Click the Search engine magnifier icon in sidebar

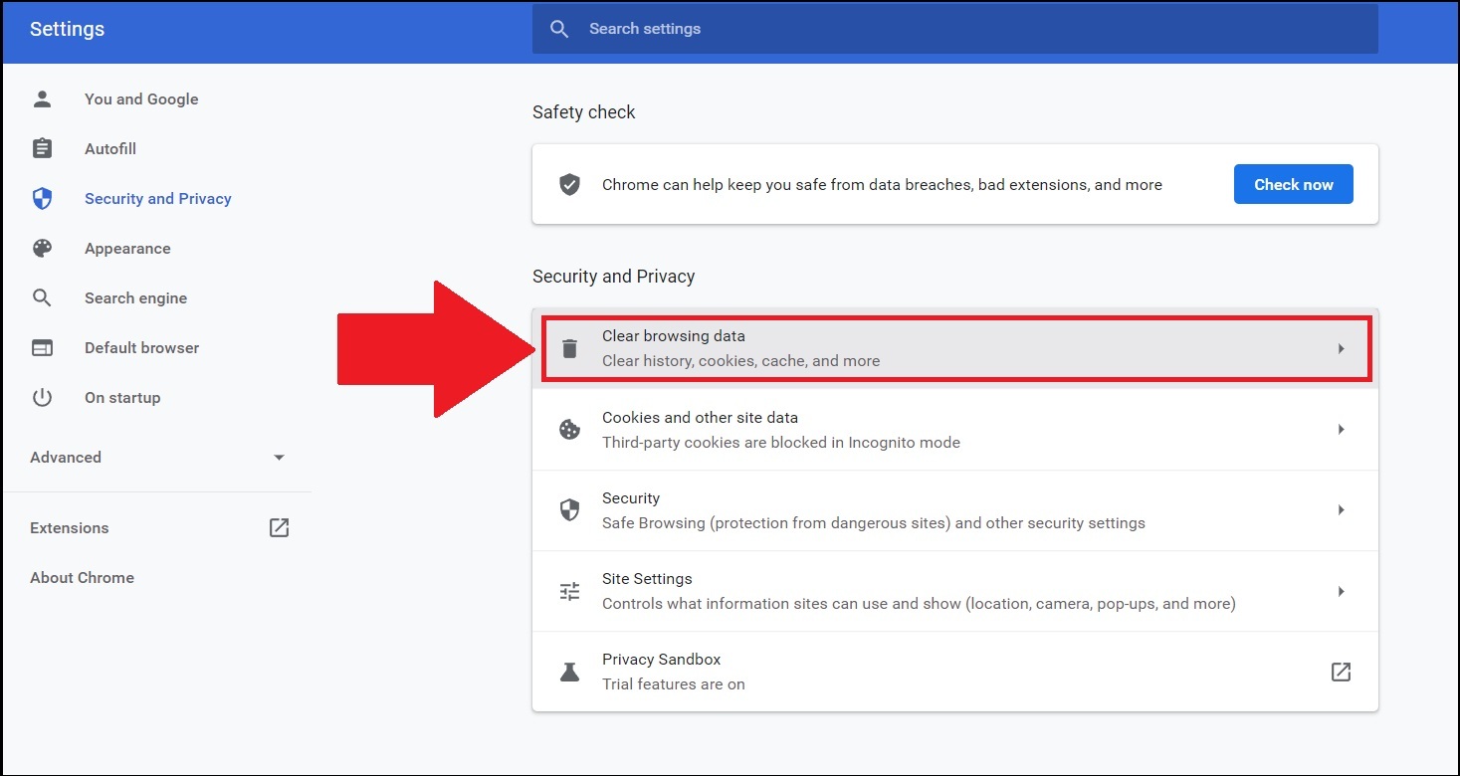click(42, 297)
